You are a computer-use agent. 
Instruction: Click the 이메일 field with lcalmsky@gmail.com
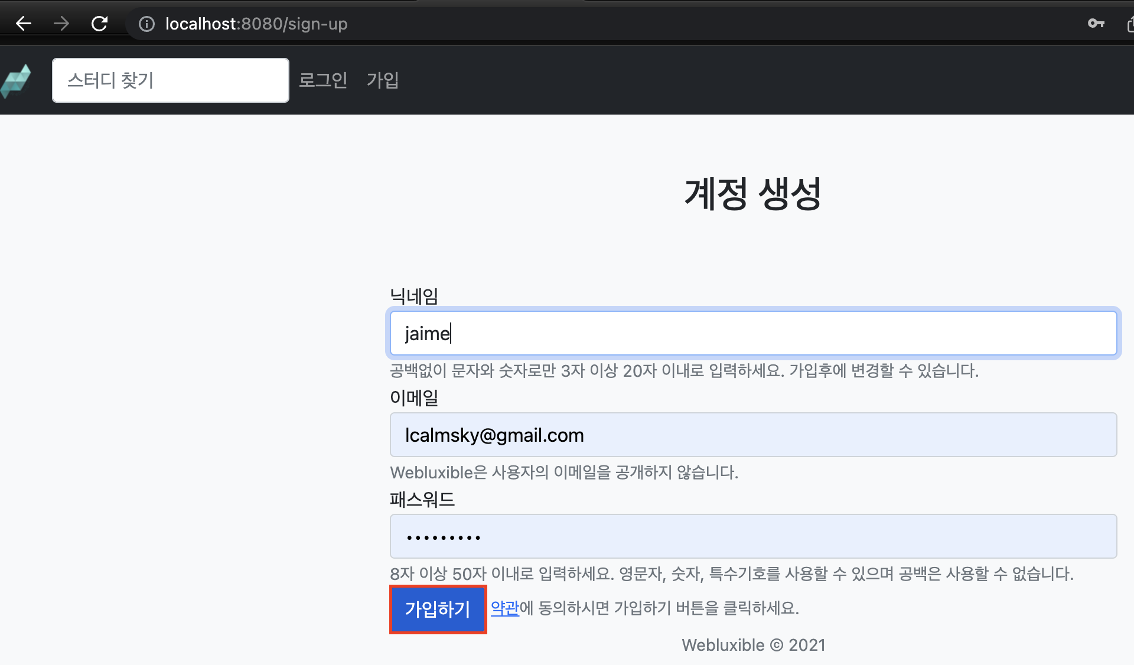(753, 435)
